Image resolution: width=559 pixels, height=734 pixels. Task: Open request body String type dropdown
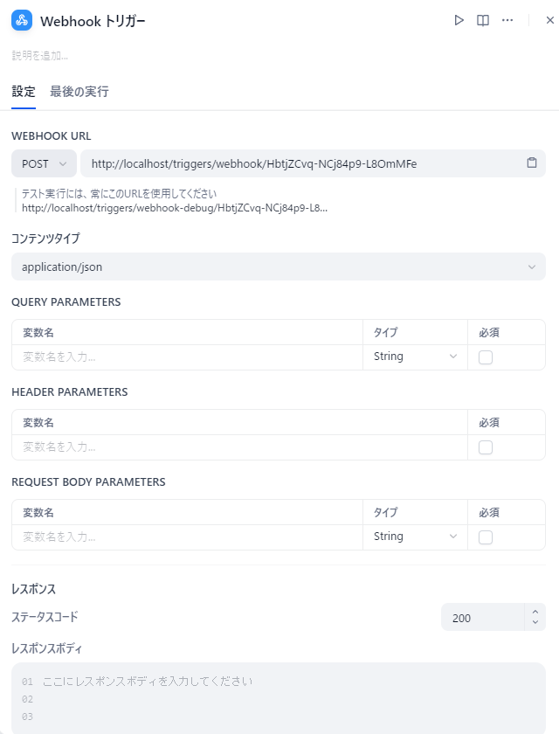(x=415, y=537)
